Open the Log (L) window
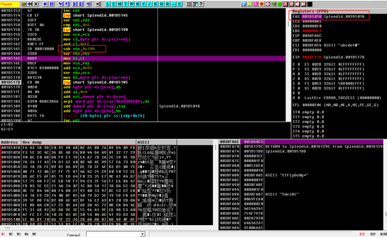387x237 pixels. 108,4
